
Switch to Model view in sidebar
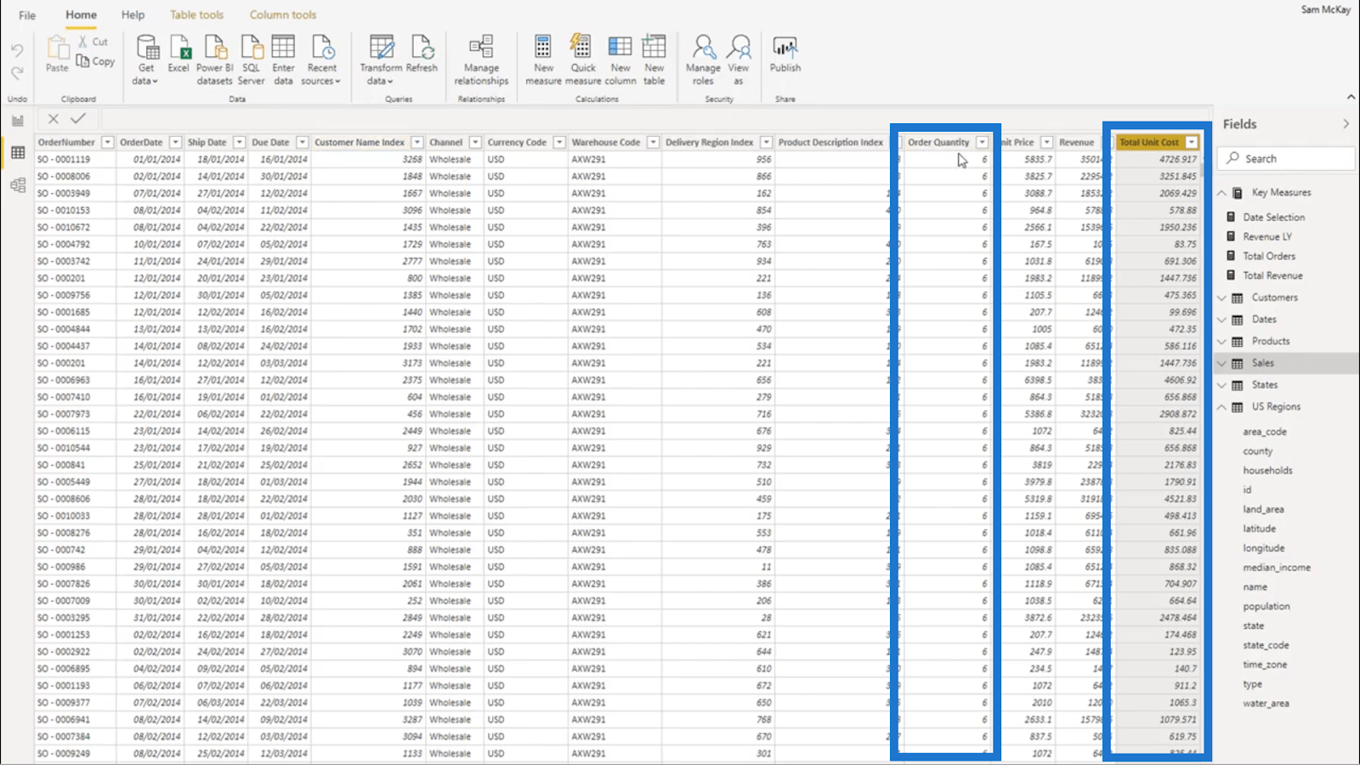18,185
